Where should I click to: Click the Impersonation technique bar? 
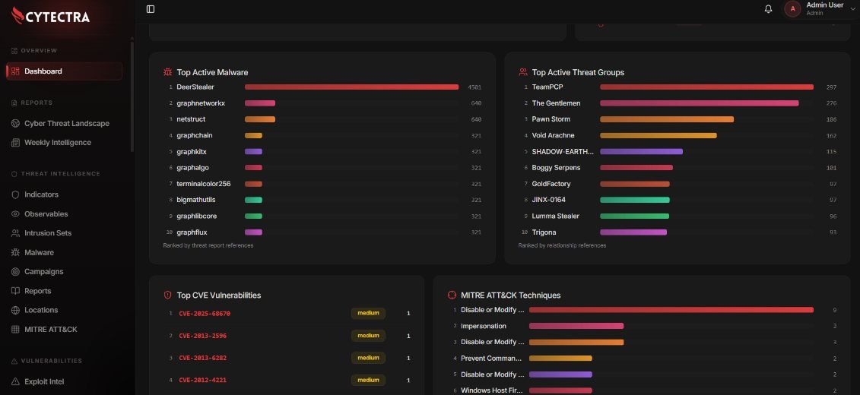576,326
